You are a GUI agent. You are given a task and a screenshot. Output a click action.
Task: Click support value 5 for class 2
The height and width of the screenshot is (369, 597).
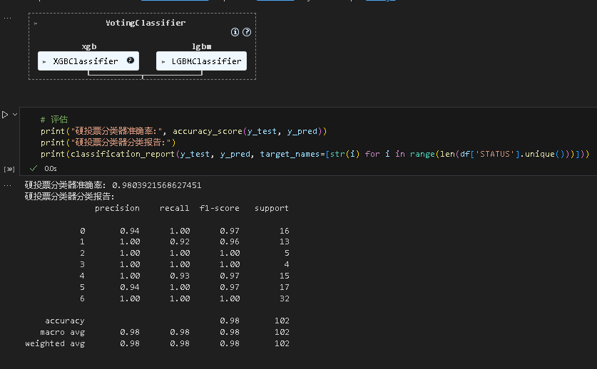287,253
